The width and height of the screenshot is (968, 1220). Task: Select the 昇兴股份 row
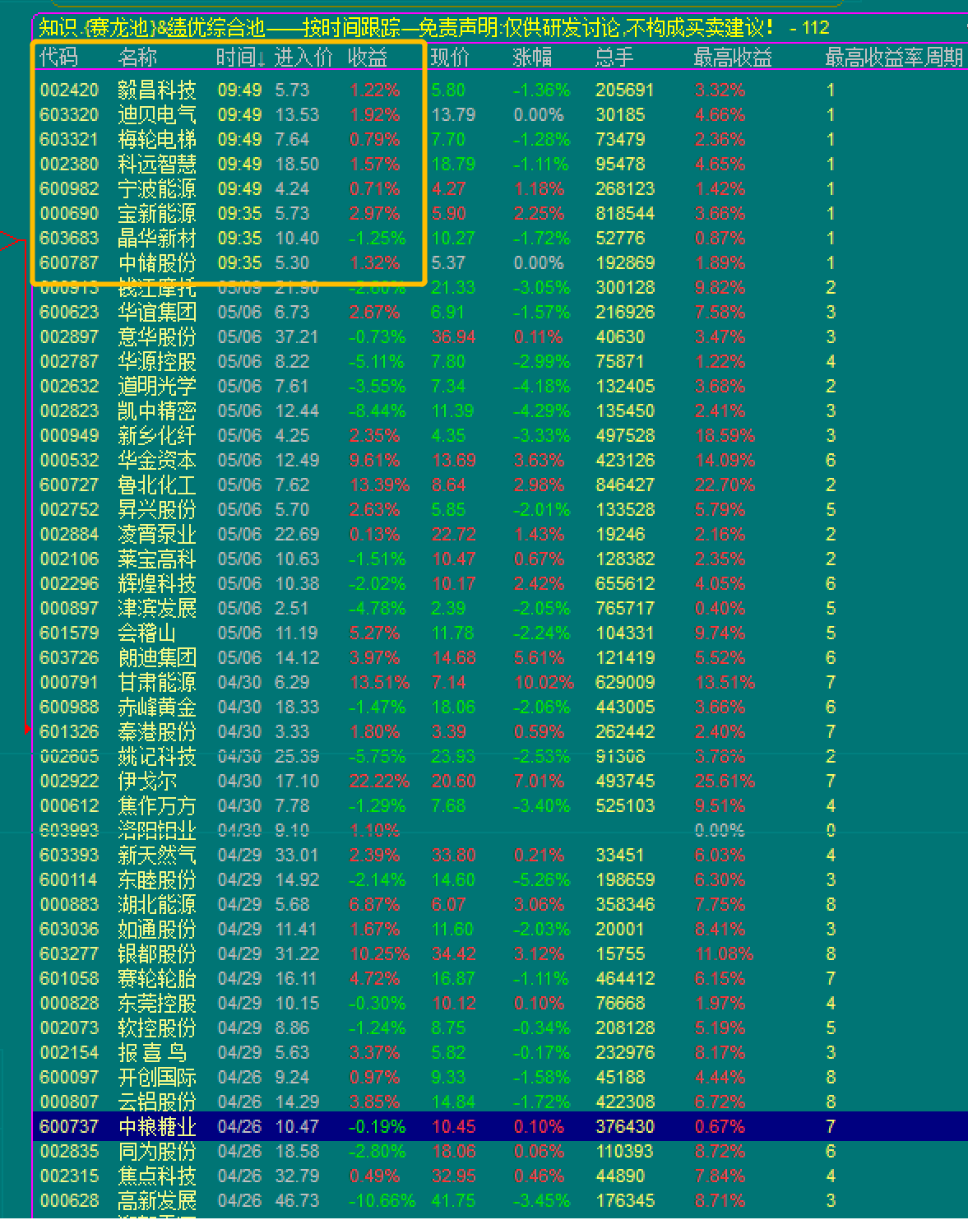[500, 510]
